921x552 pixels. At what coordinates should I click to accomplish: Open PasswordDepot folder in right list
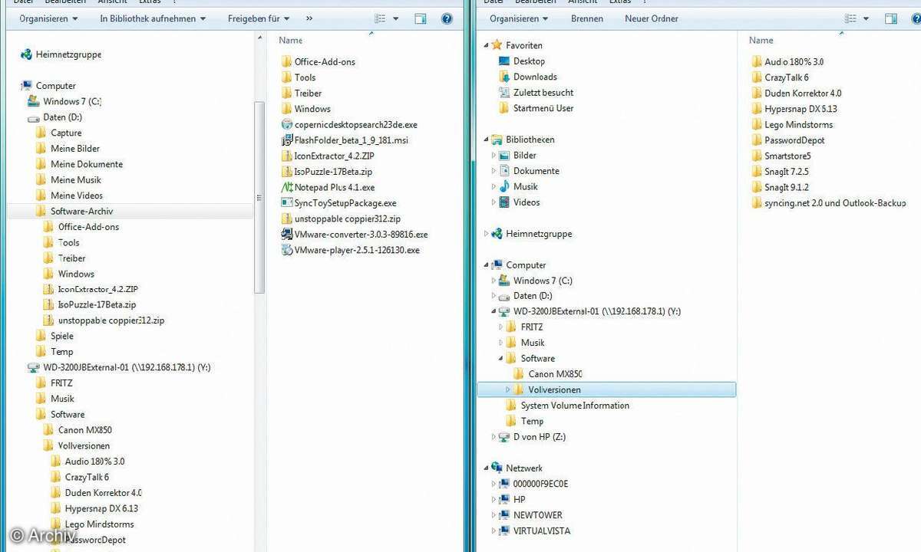pyautogui.click(x=788, y=140)
